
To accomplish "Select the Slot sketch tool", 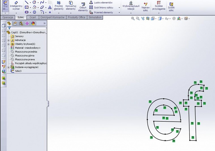I will point(27,12).
